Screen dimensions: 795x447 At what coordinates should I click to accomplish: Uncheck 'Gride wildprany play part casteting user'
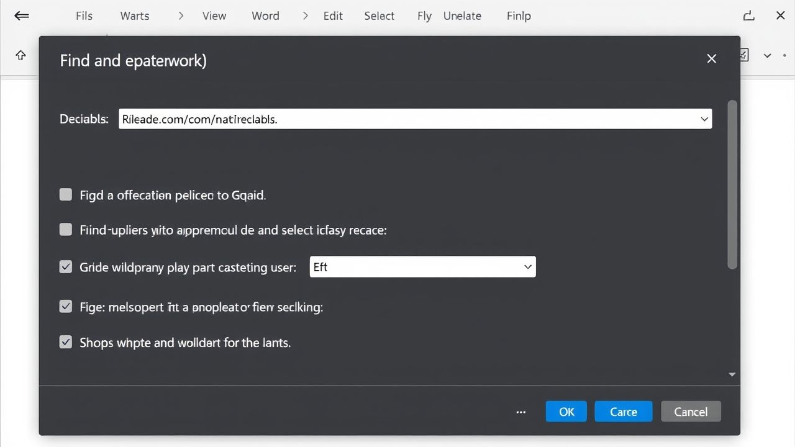(x=66, y=267)
